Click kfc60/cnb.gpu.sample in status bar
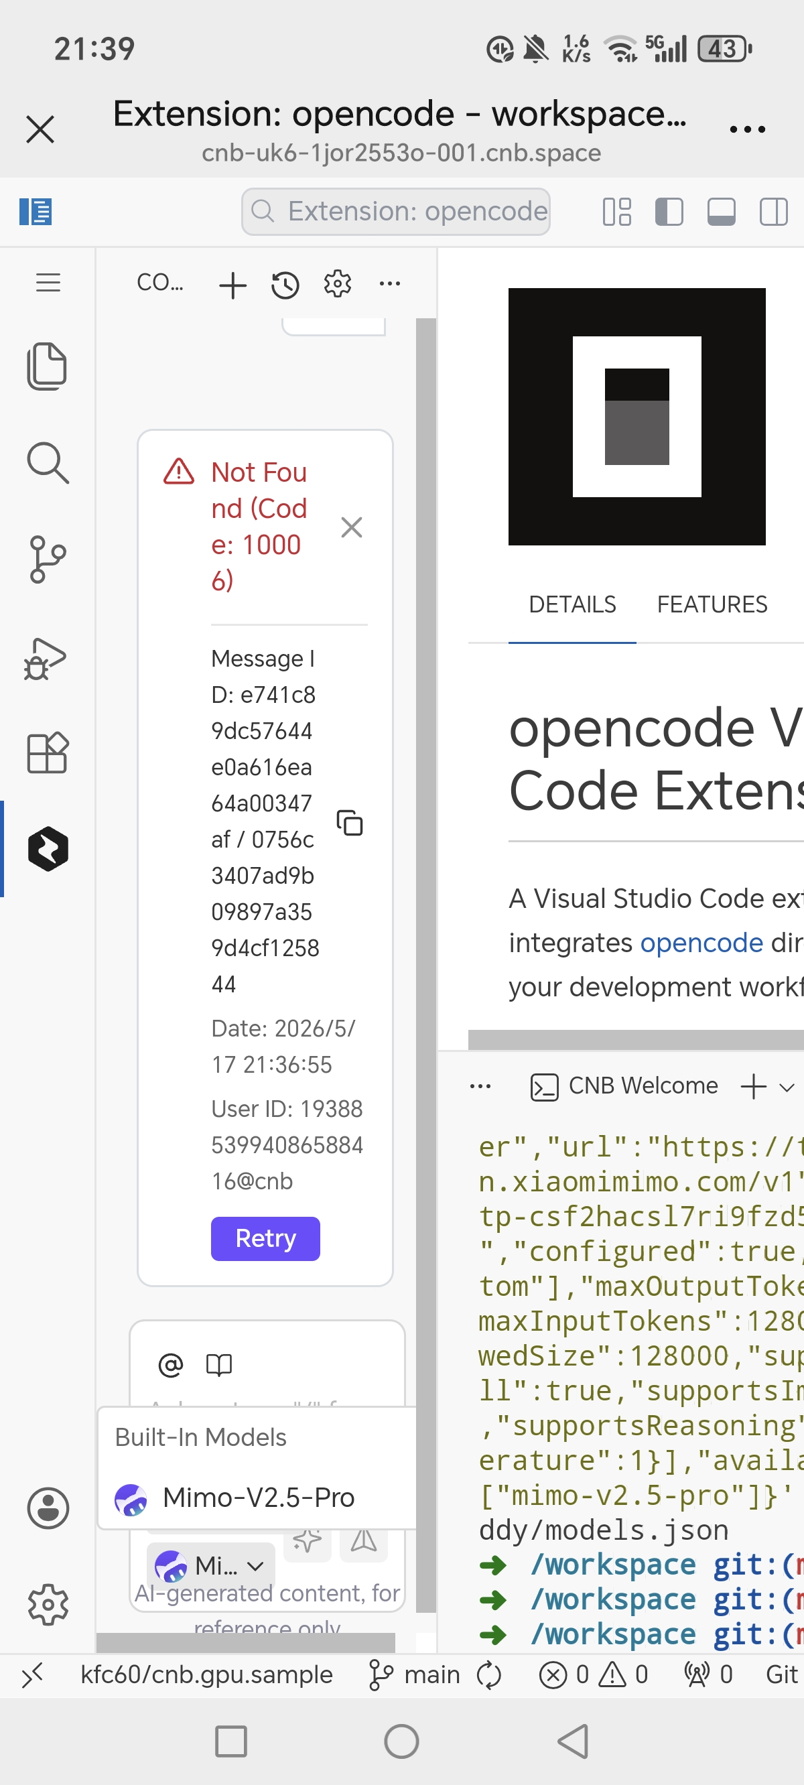The image size is (804, 1785). point(206,1675)
